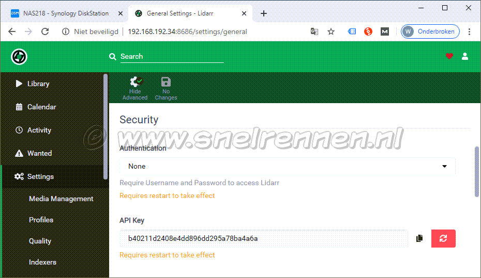
Task: Go to Media Management settings
Action: (x=61, y=199)
